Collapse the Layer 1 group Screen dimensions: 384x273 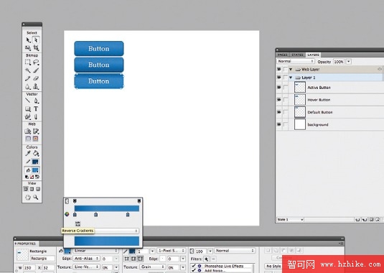[291, 78]
